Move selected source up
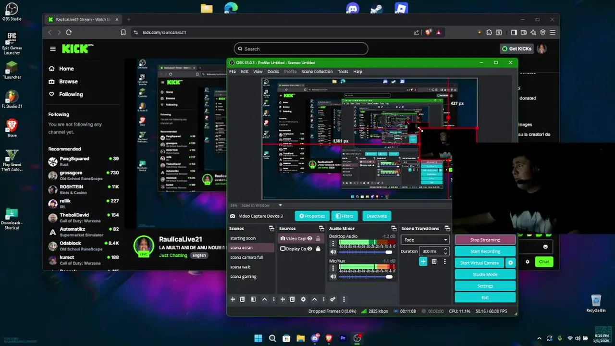 (315, 299)
